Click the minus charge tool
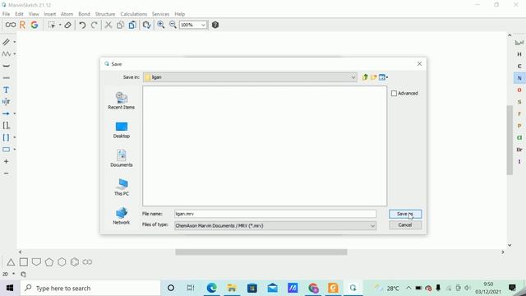 coord(6,173)
